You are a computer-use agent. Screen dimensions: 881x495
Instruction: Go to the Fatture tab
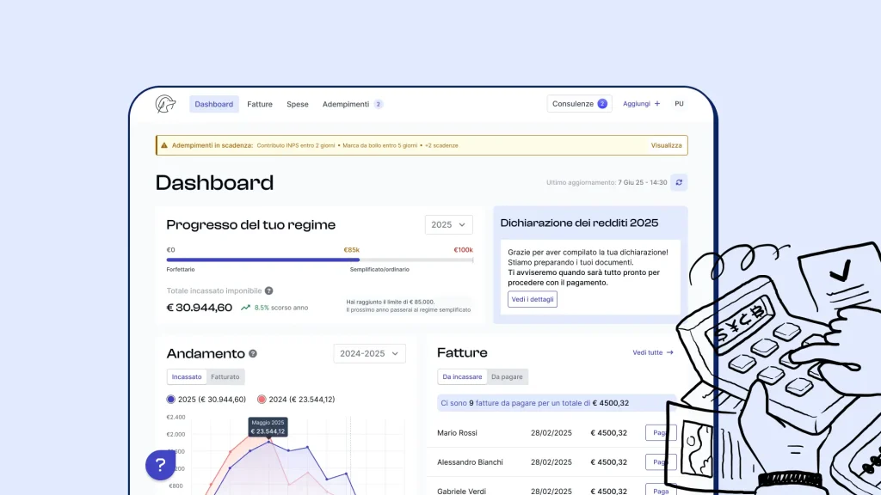tap(260, 104)
